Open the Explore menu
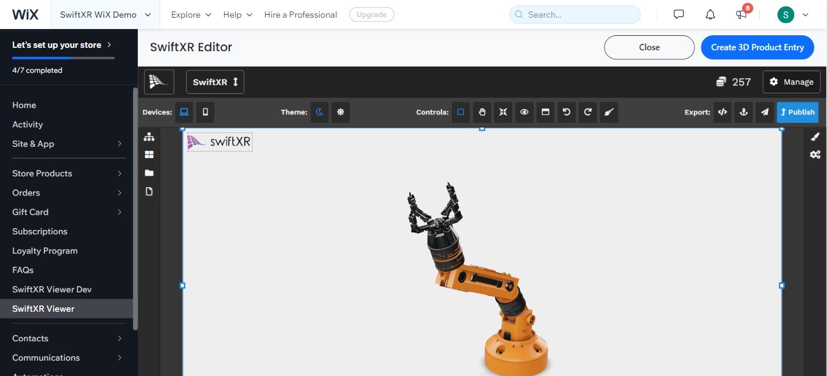The width and height of the screenshot is (827, 376). coord(191,15)
